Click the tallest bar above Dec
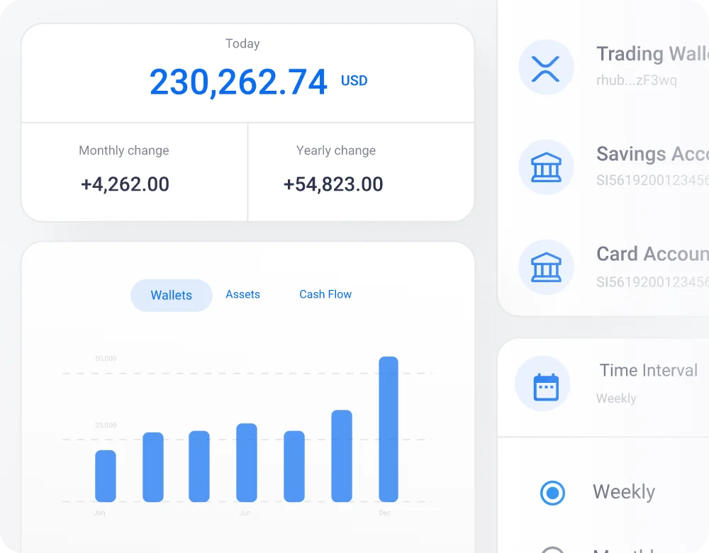This screenshot has height=553, width=709. click(389, 429)
